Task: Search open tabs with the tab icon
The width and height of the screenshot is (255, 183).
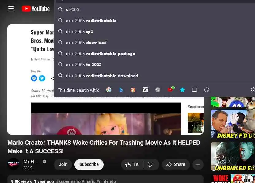Action: (x=195, y=90)
